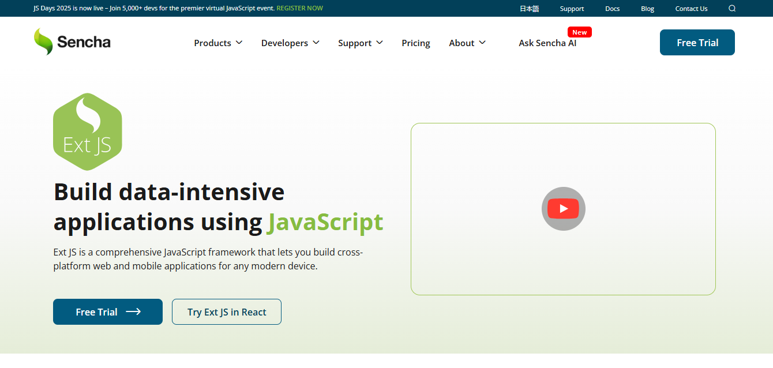
Task: Open Support link in top bar
Action: [572, 8]
